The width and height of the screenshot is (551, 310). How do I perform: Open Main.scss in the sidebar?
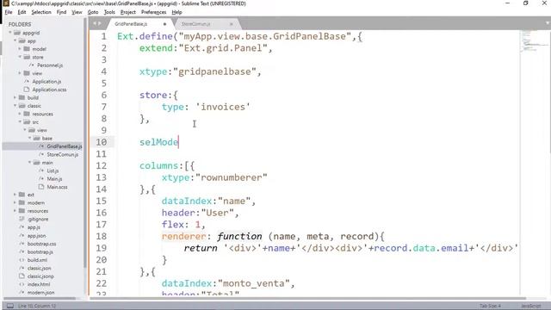[x=58, y=187]
